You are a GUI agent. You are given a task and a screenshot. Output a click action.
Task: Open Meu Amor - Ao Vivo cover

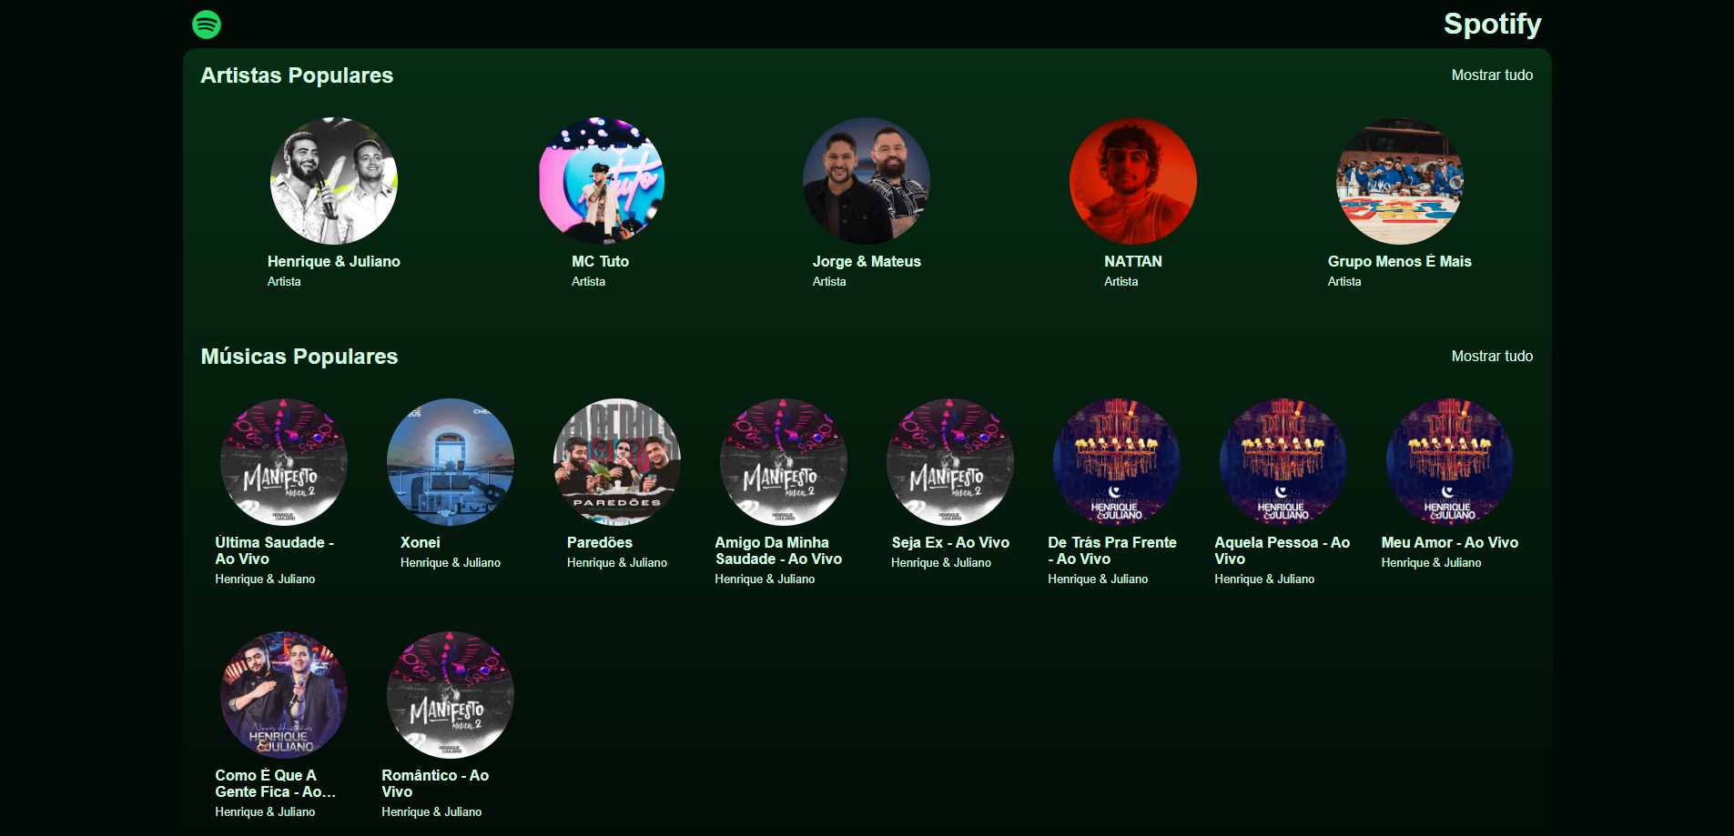(x=1450, y=462)
